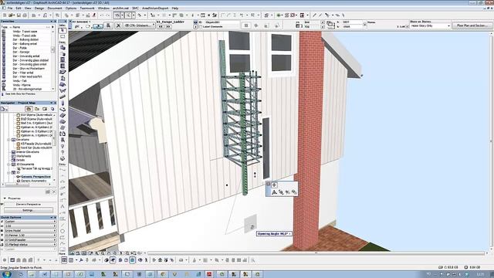The image size is (494, 278).
Task: Collapse the 3D Documents folder in Project Map
Action: 8,164
